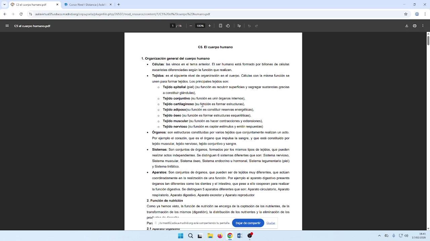The image size is (430, 241).
Task: Click the heading '2. Función de nutrición'
Action: coord(165,201)
